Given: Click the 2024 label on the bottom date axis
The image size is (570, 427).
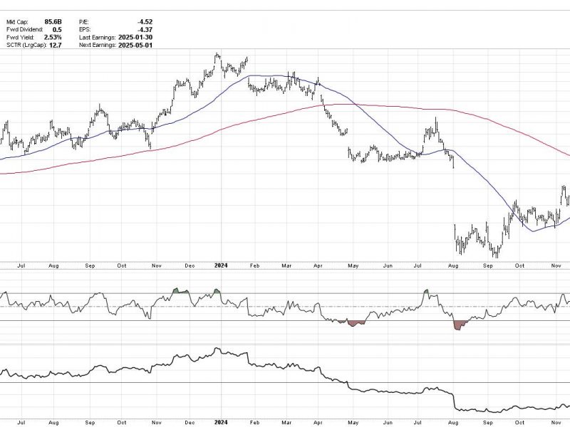Looking at the screenshot, I should tap(221, 422).
